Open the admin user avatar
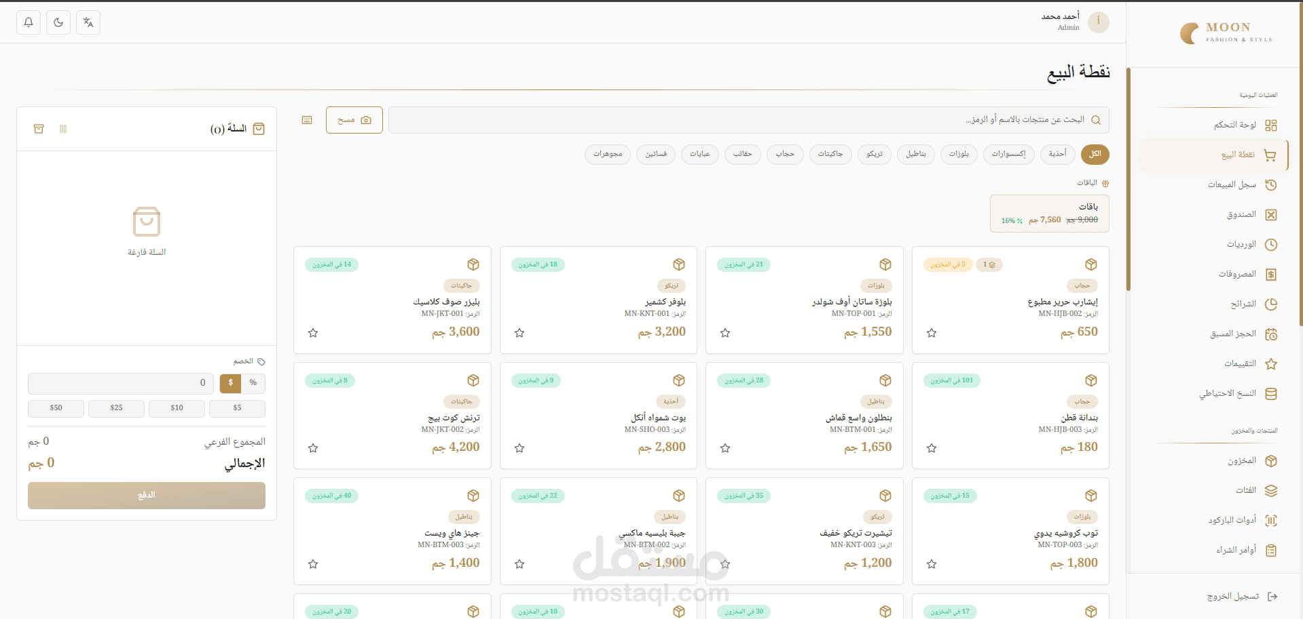1303x619 pixels. 1098,22
